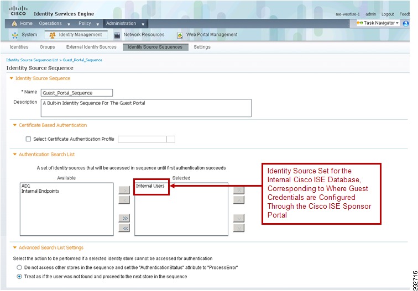Open the System gear icon

pyautogui.click(x=15, y=35)
